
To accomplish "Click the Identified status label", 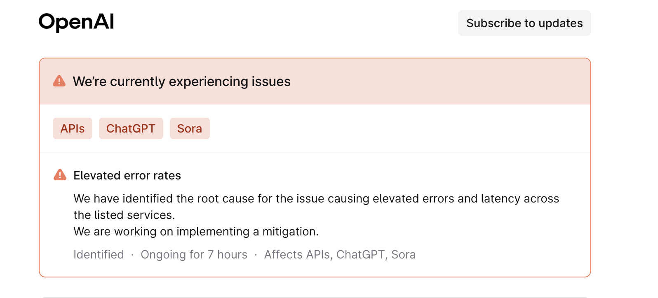I will (x=99, y=254).
